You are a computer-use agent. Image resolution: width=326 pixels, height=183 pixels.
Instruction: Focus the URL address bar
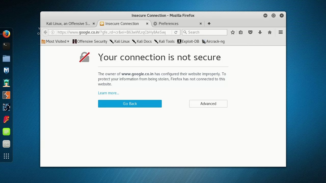[112, 32]
